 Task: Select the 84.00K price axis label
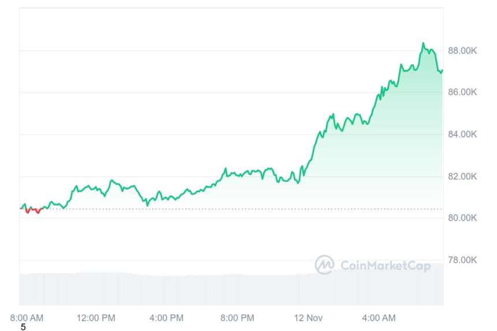[462, 135]
